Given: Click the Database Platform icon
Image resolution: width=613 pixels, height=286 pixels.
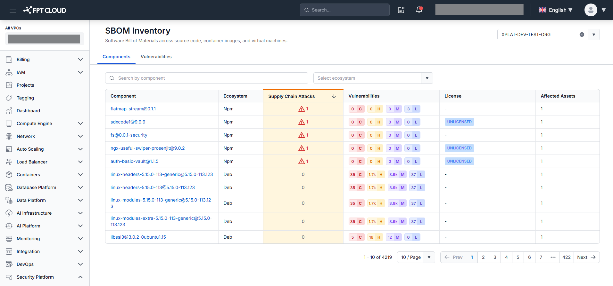Looking at the screenshot, I should coord(9,187).
